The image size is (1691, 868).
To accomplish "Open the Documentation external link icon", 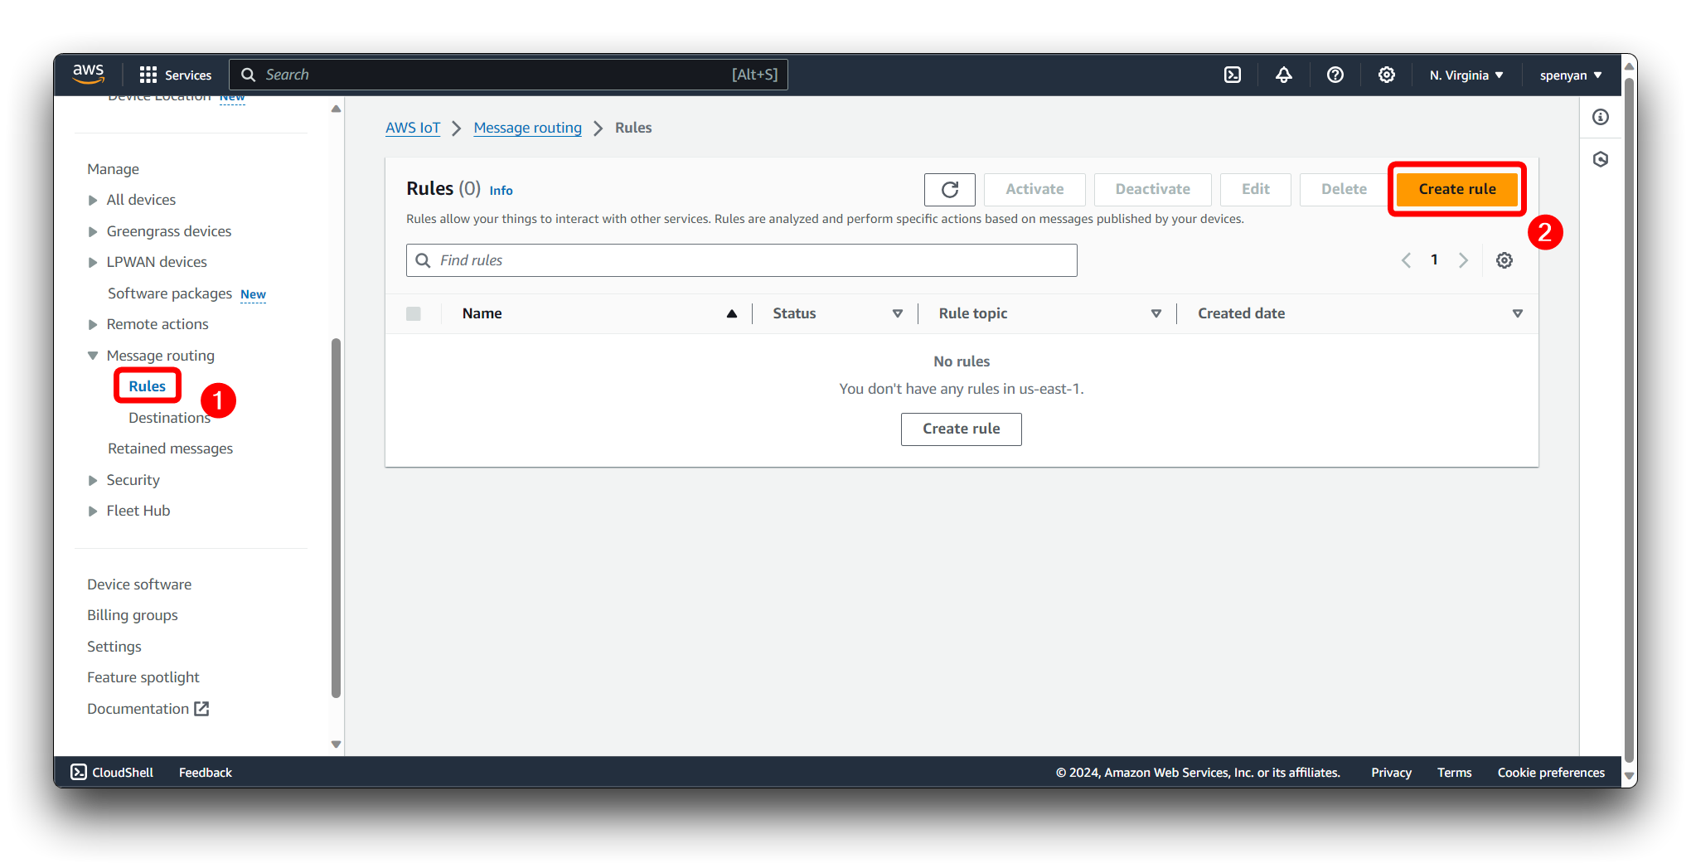I will pos(201,709).
